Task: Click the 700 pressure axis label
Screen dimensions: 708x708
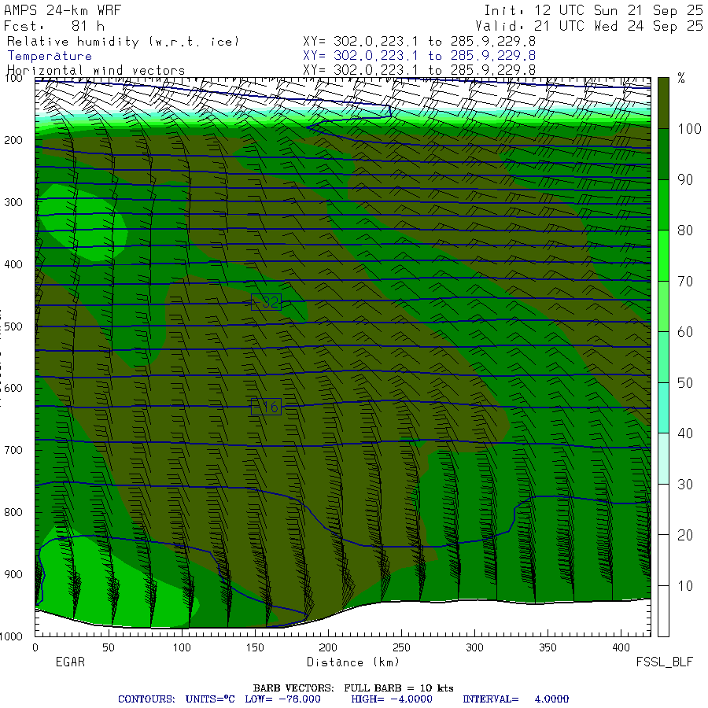Action: (13, 450)
